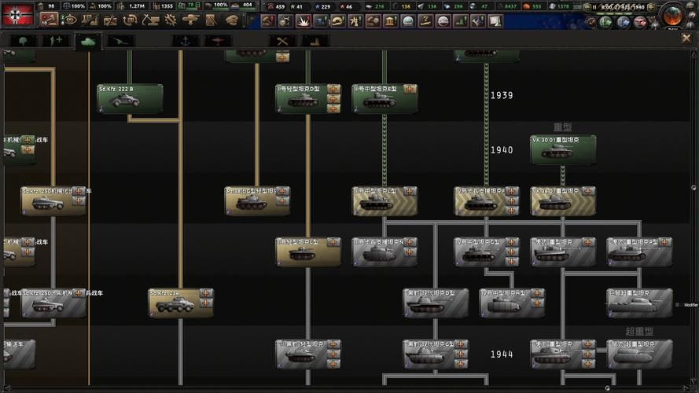
Task: Select the armor technology tab
Action: coord(88,42)
